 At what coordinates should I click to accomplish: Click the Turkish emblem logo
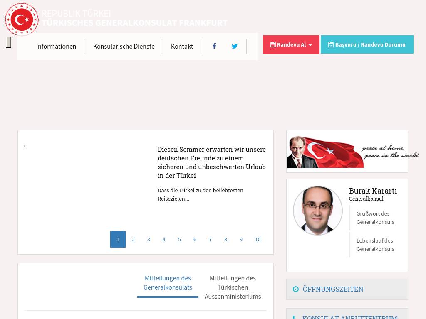[x=22, y=20]
